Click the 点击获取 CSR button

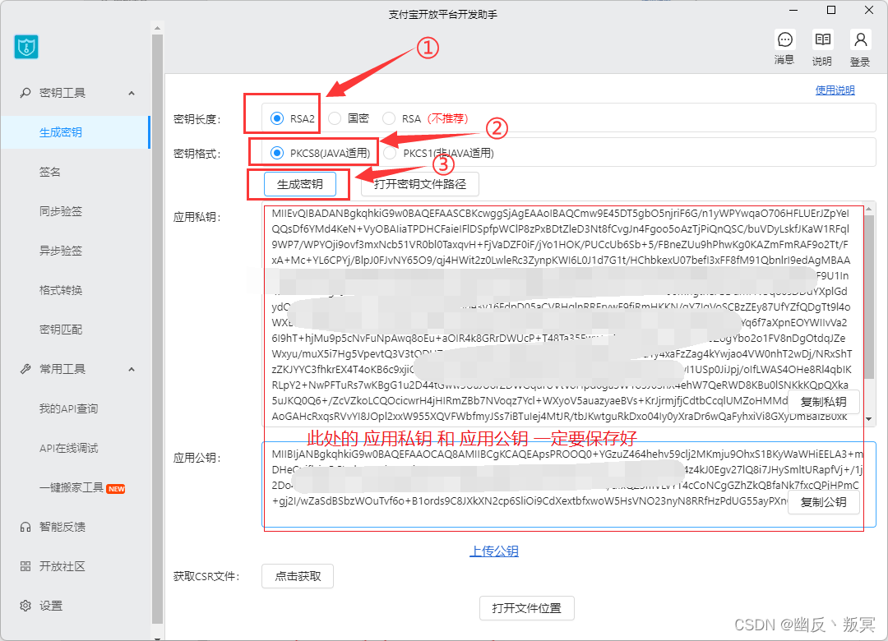pyautogui.click(x=298, y=576)
